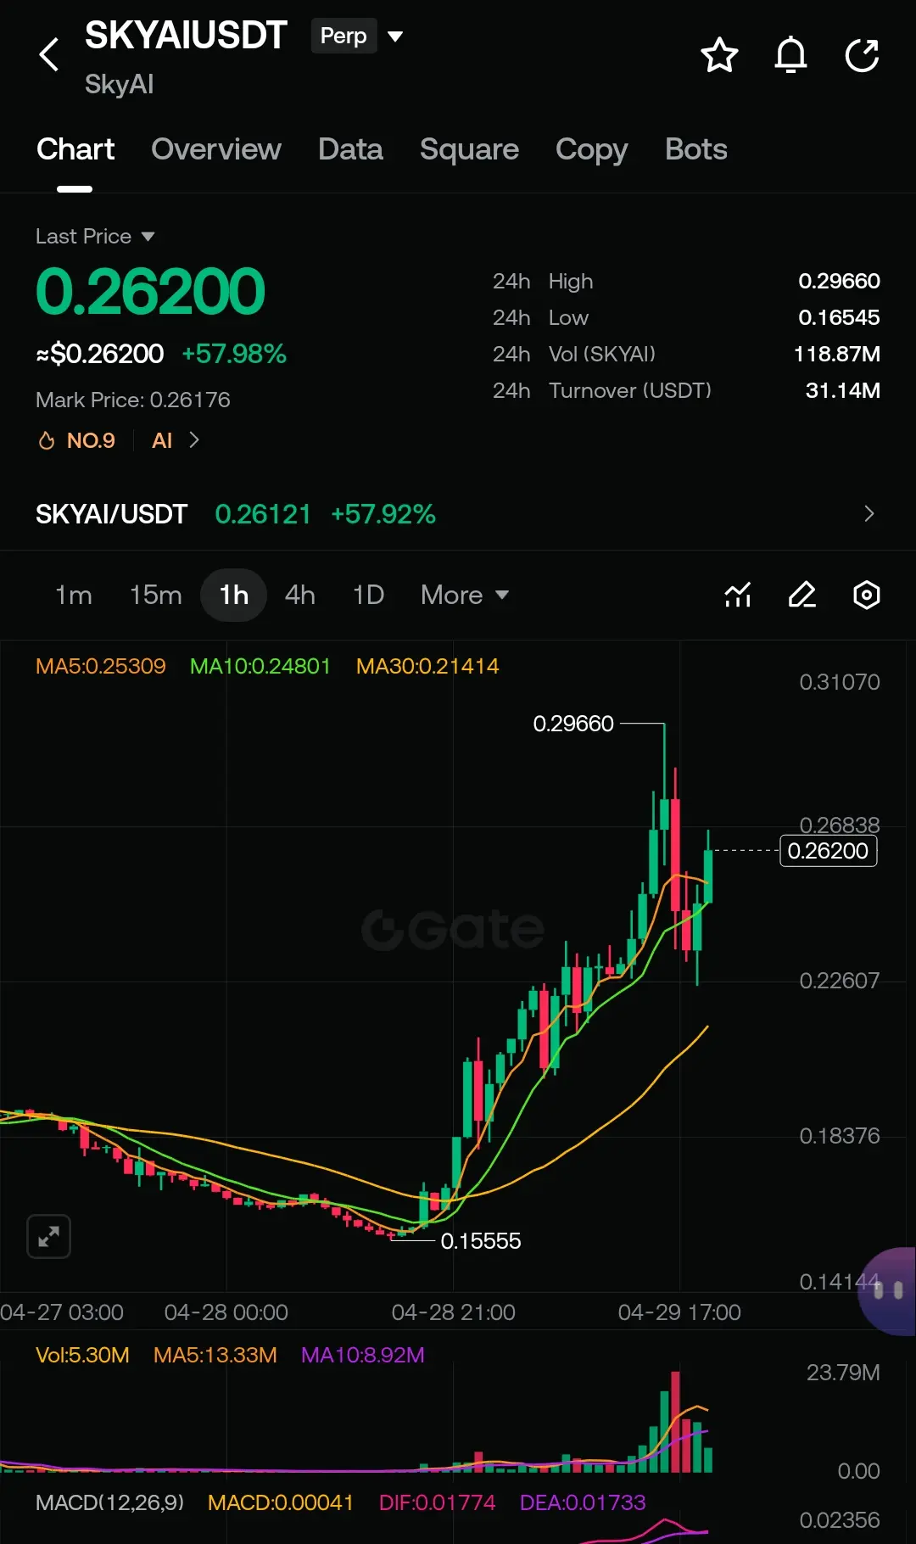Tap the Mark Price: 0.26176 text

[x=133, y=400]
